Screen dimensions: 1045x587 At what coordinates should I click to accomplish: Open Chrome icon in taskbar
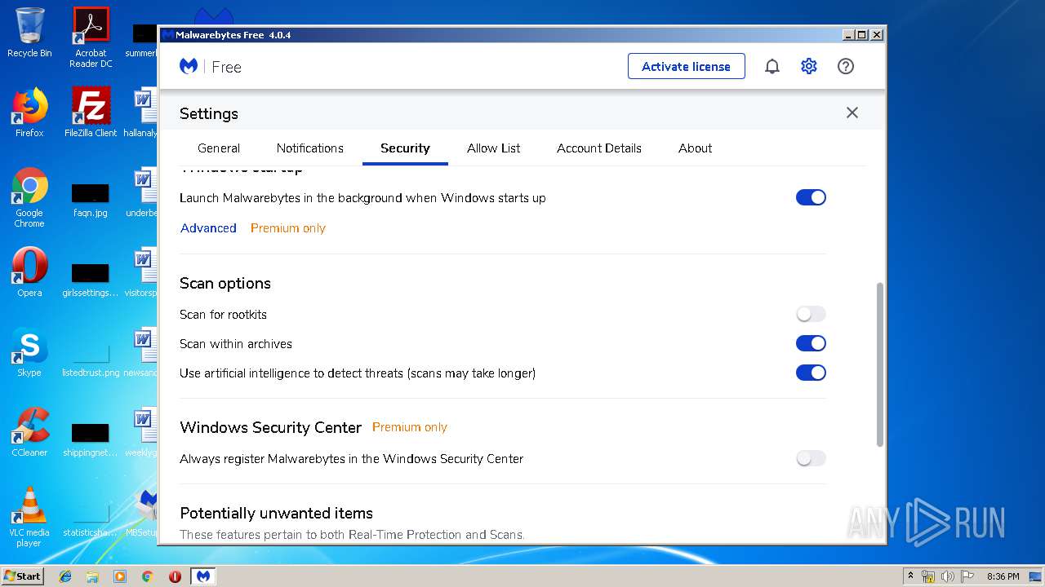coord(147,576)
